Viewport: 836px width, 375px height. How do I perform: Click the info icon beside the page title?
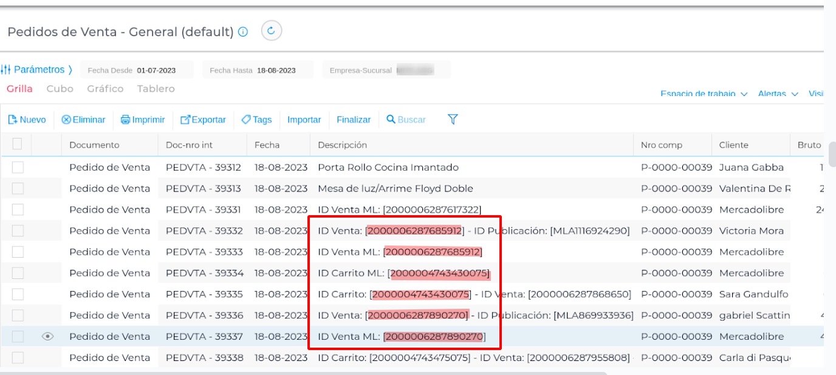click(x=243, y=32)
